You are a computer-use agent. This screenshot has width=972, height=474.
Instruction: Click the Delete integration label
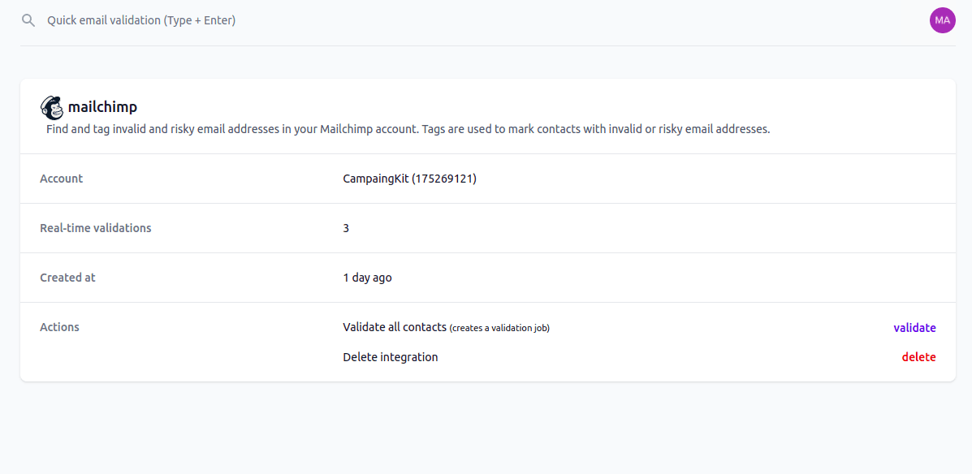(391, 356)
